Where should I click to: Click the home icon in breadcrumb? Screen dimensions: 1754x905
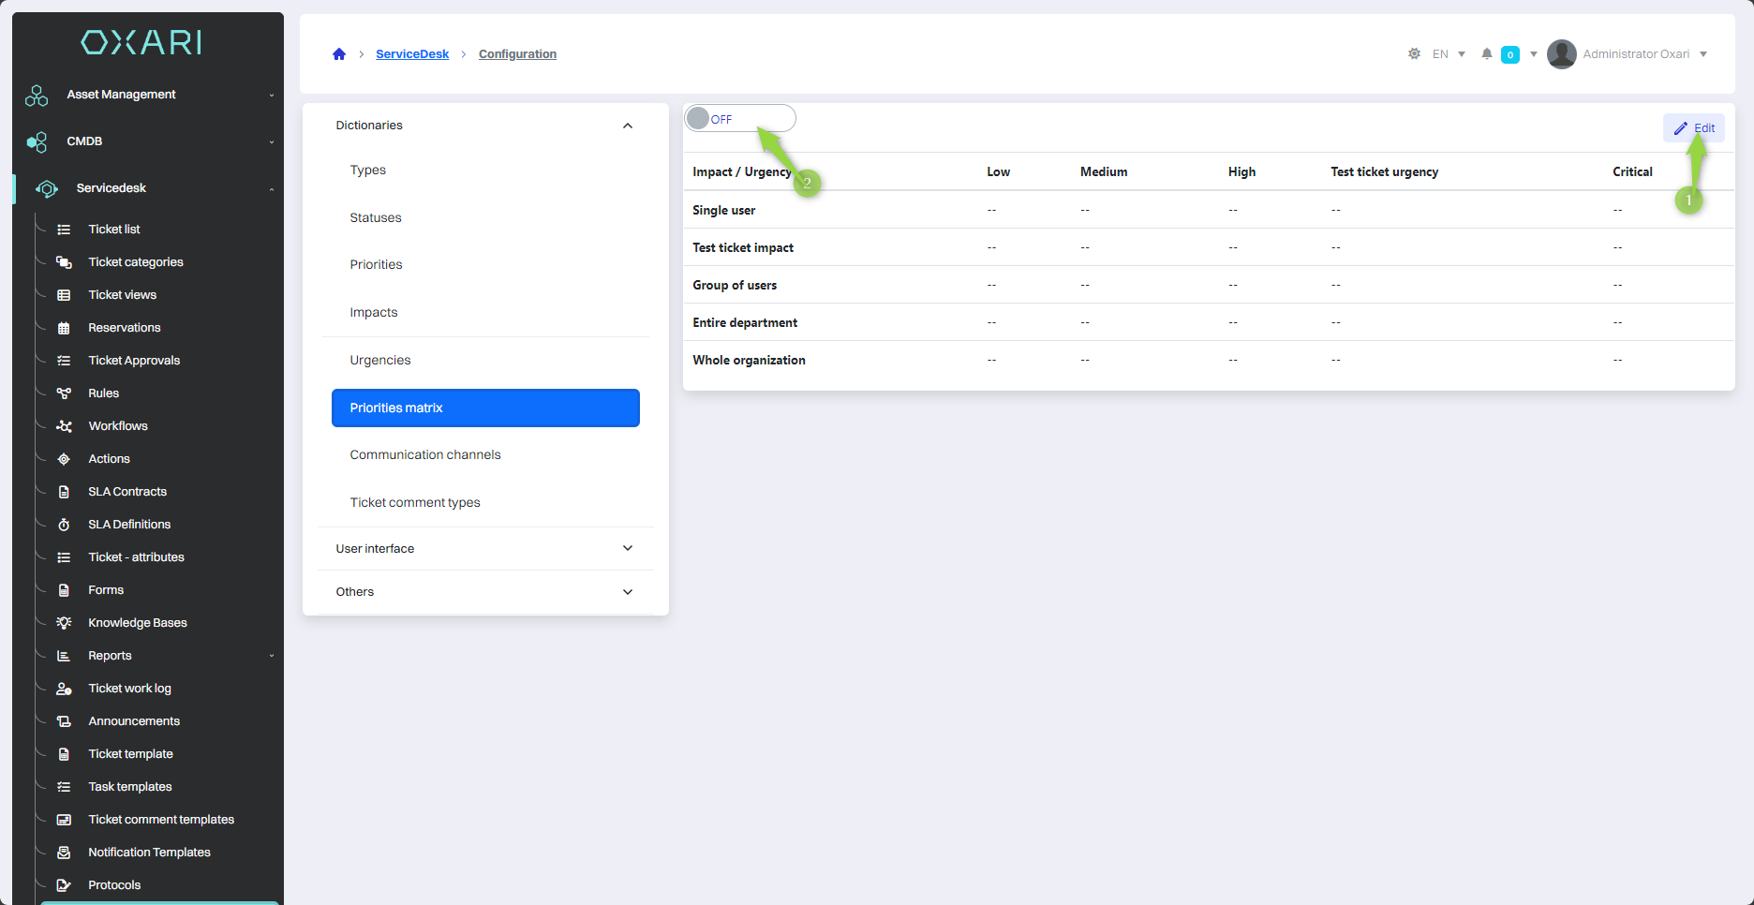339,54
